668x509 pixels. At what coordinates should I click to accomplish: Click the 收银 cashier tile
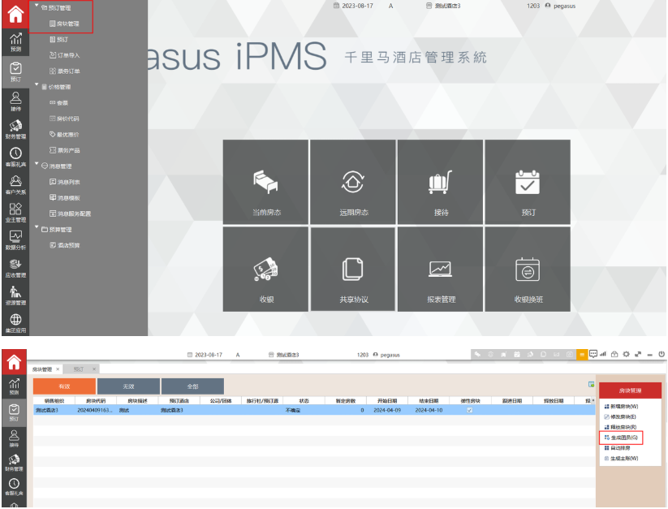click(265, 270)
